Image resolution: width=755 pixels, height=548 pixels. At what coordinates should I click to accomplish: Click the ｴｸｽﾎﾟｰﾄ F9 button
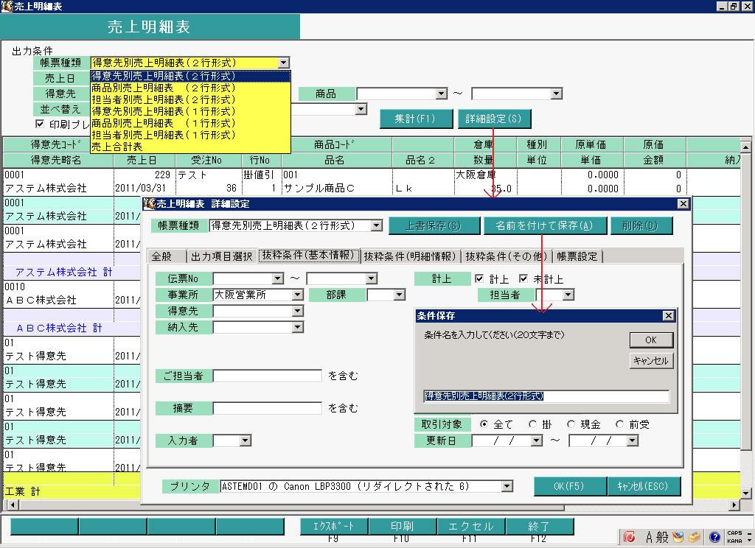(x=333, y=527)
